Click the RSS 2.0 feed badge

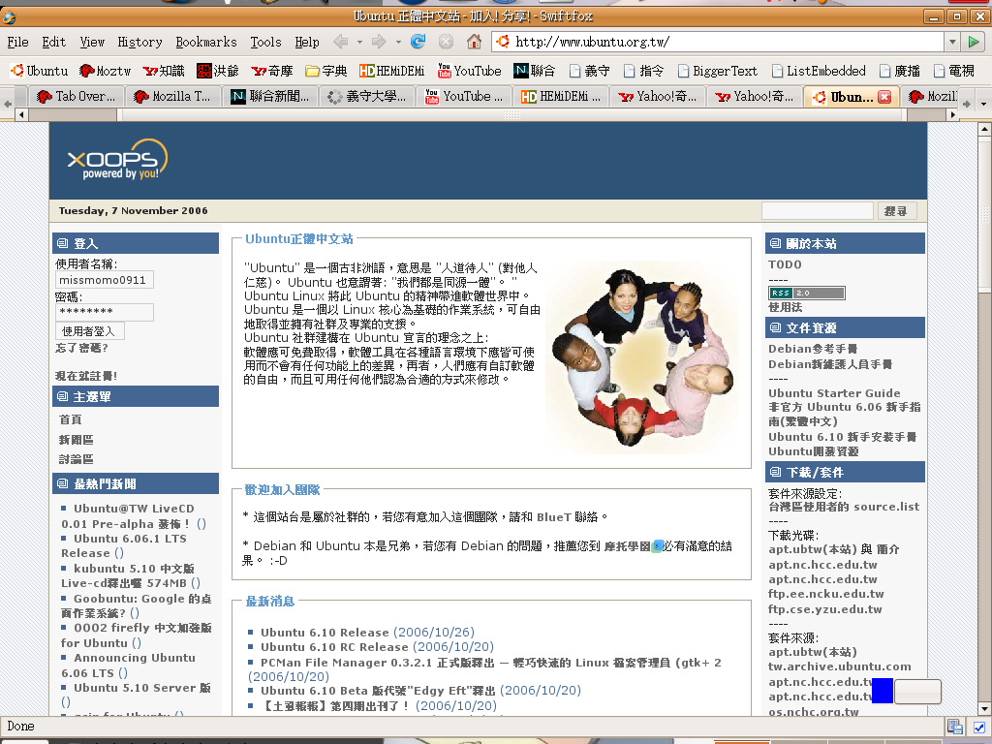click(806, 293)
